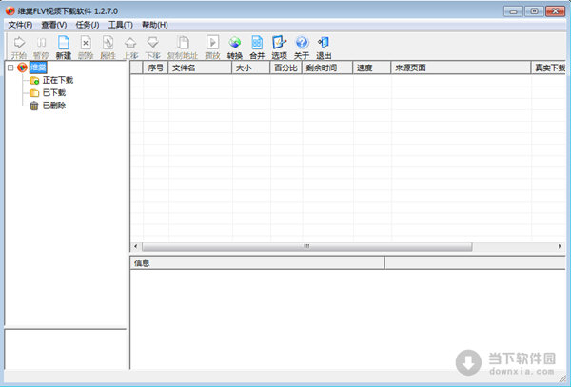The width and height of the screenshot is (571, 387).
Task: Maximize the 维棠FLV window
Action: coord(534,11)
